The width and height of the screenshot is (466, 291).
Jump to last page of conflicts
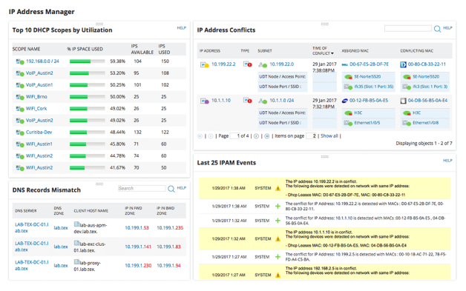click(267, 136)
